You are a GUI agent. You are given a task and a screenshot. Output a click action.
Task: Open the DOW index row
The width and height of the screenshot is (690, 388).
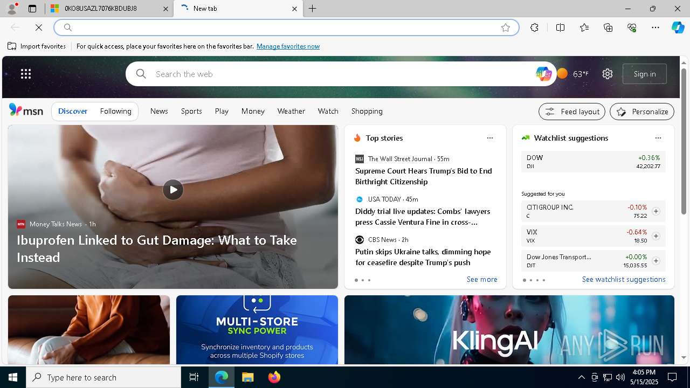pyautogui.click(x=593, y=162)
